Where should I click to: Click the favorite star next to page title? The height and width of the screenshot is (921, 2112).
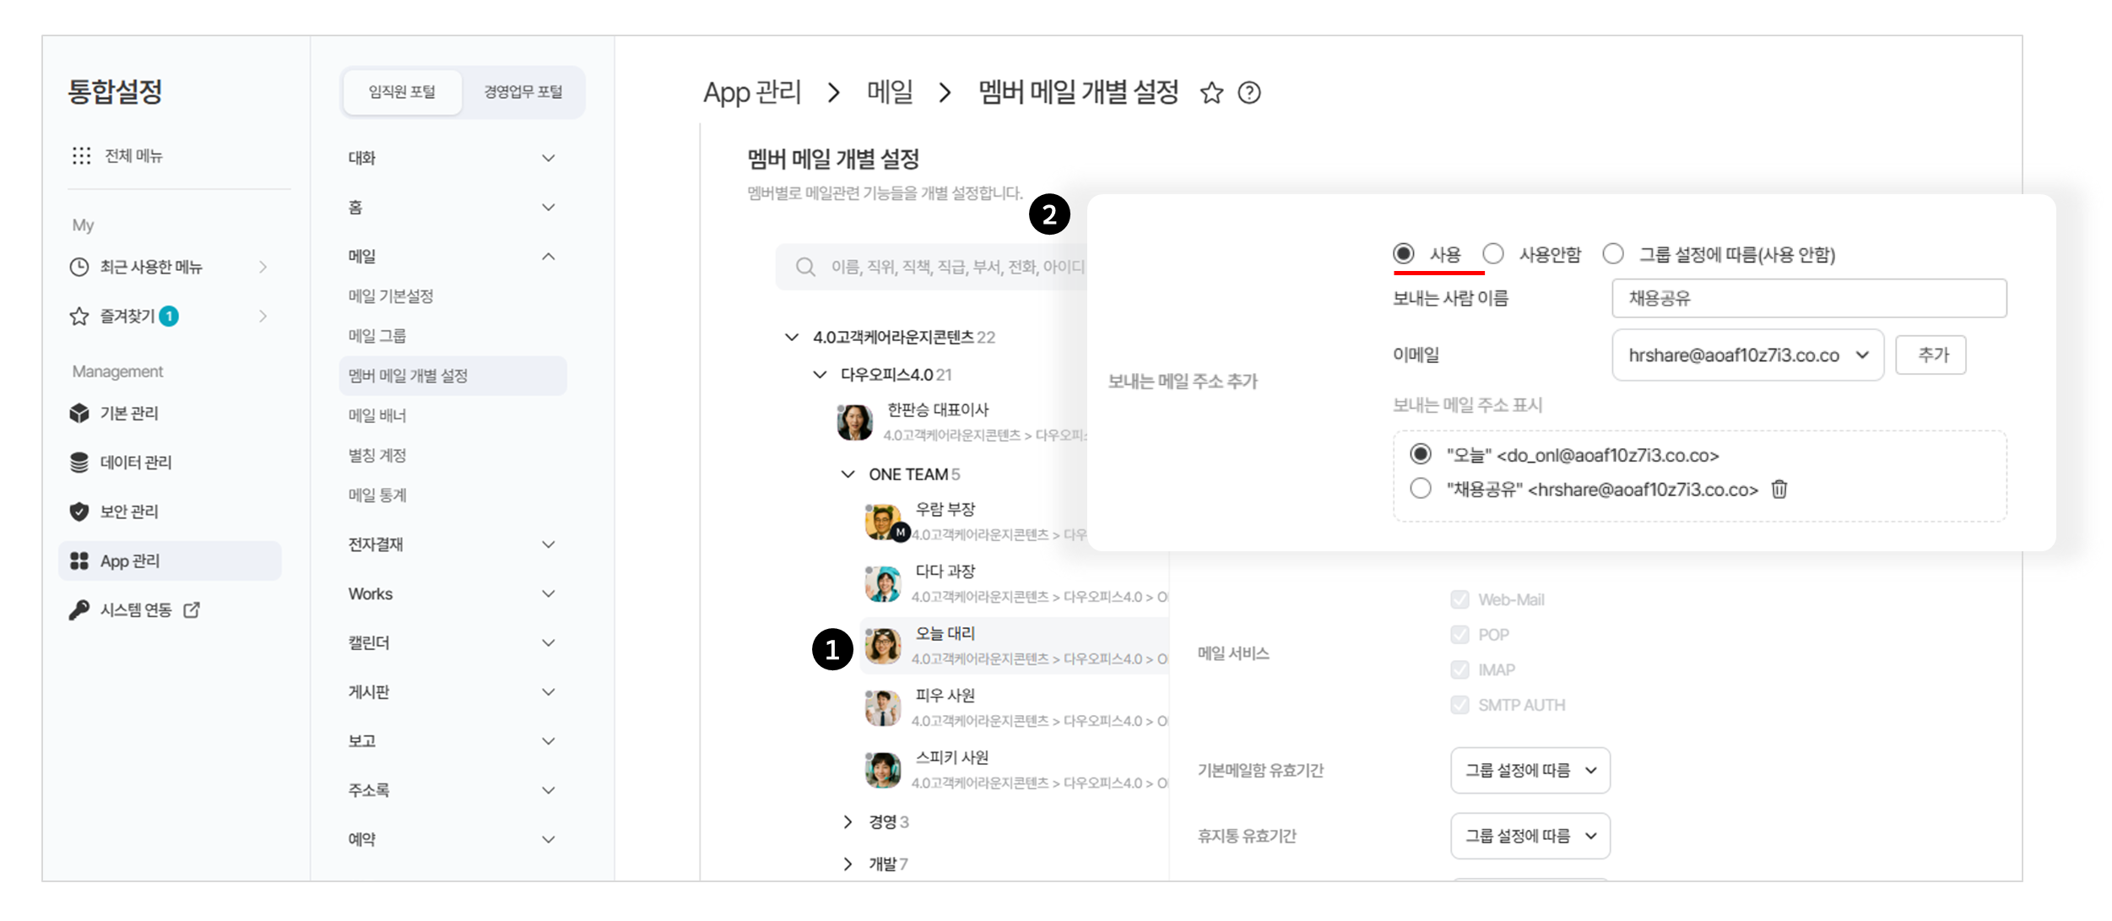(x=1211, y=93)
